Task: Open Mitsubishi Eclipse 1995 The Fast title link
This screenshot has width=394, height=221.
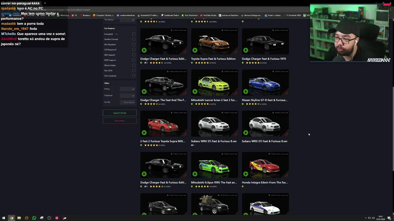Action: coord(214,183)
